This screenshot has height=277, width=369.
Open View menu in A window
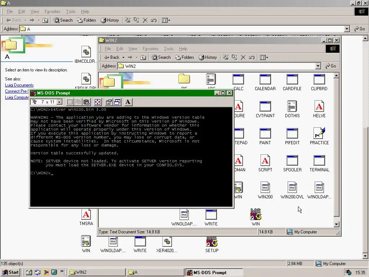[x=35, y=12]
